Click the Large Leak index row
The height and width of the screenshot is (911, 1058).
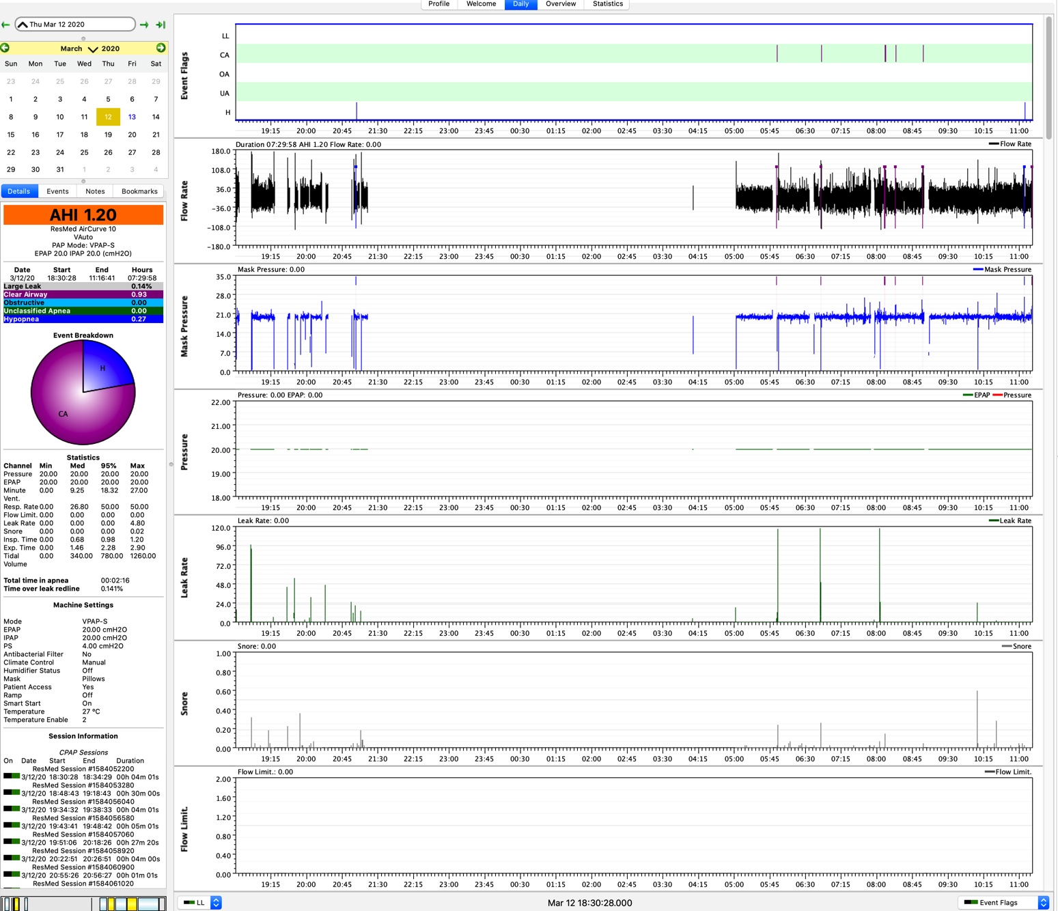83,286
